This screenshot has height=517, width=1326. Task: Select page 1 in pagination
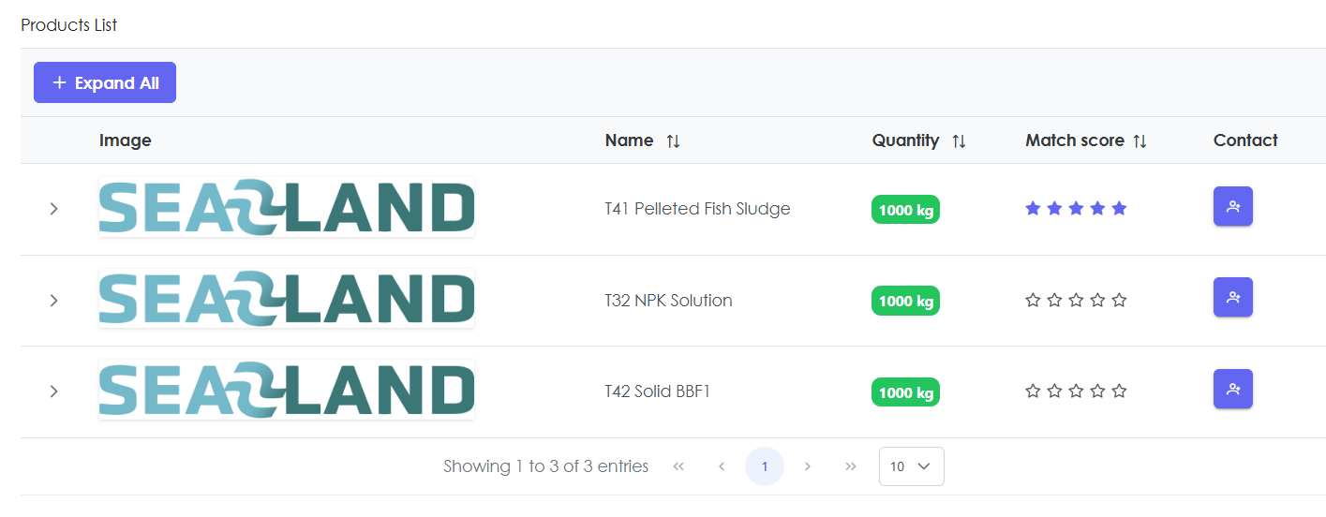coord(764,466)
